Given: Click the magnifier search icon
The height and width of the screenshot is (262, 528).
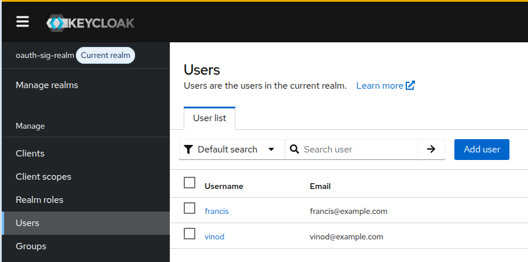Looking at the screenshot, I should [x=294, y=149].
